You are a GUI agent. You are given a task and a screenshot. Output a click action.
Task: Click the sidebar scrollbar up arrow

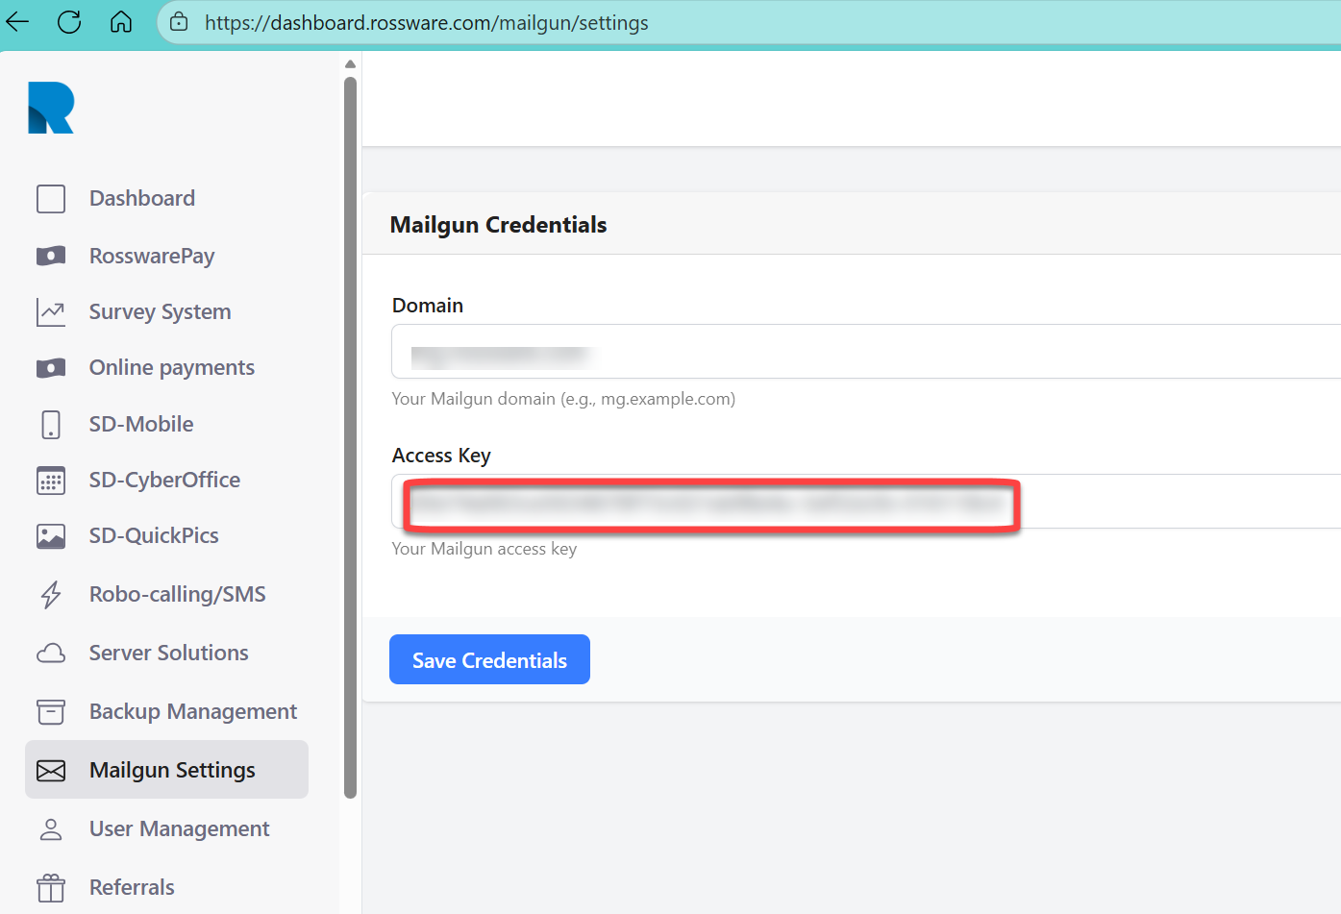(350, 64)
